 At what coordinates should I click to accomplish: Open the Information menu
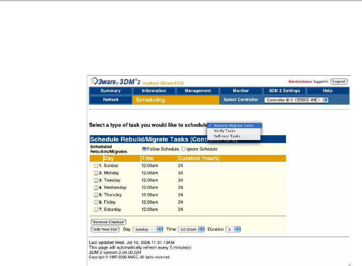(x=154, y=91)
